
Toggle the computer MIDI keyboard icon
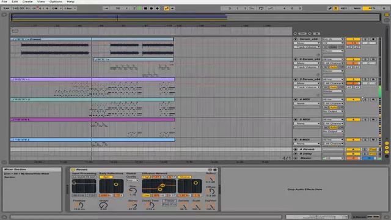coord(336,8)
